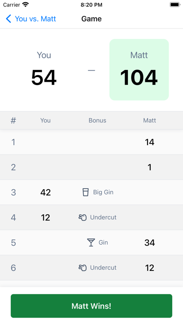Tap Matt's 14 points in round 1
The image size is (183, 325).
tap(149, 142)
